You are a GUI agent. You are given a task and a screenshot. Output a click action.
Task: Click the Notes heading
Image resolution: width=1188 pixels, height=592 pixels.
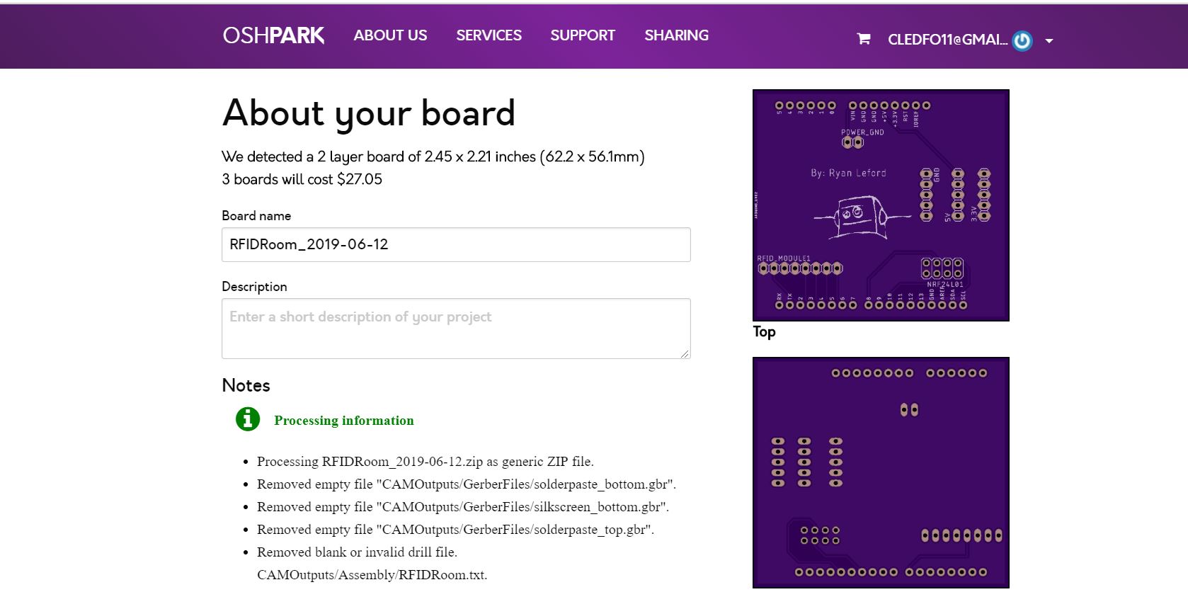246,385
